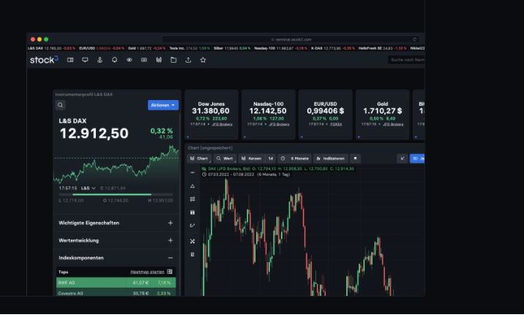The width and height of the screenshot is (524, 320).
Task: Open the Indikatoren menu
Action: click(x=331, y=159)
